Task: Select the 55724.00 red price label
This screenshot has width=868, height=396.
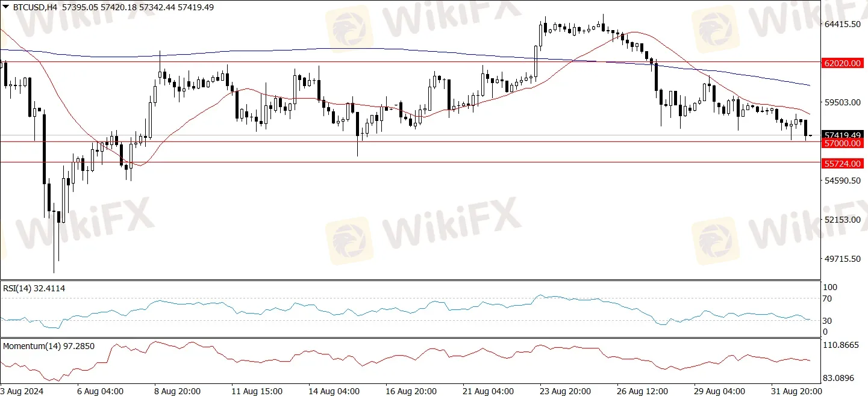Action: click(842, 163)
